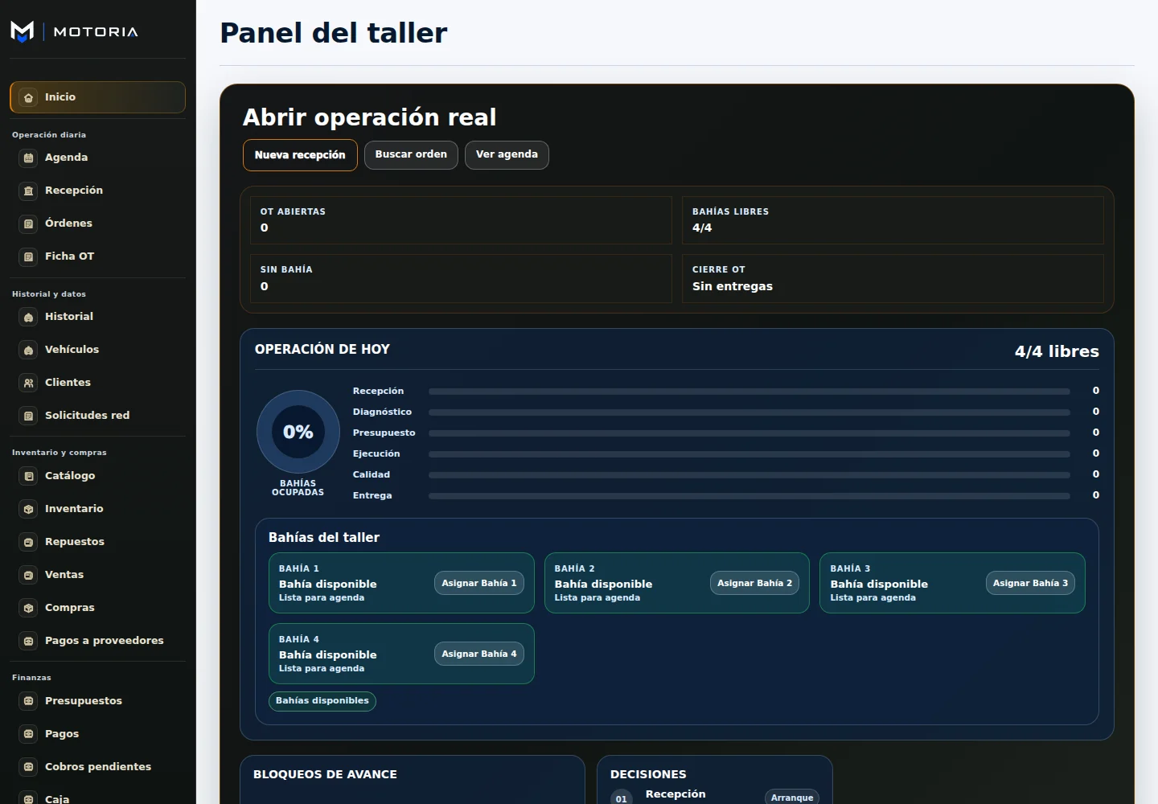
Task: Click the Inicio home icon
Action: 29,97
